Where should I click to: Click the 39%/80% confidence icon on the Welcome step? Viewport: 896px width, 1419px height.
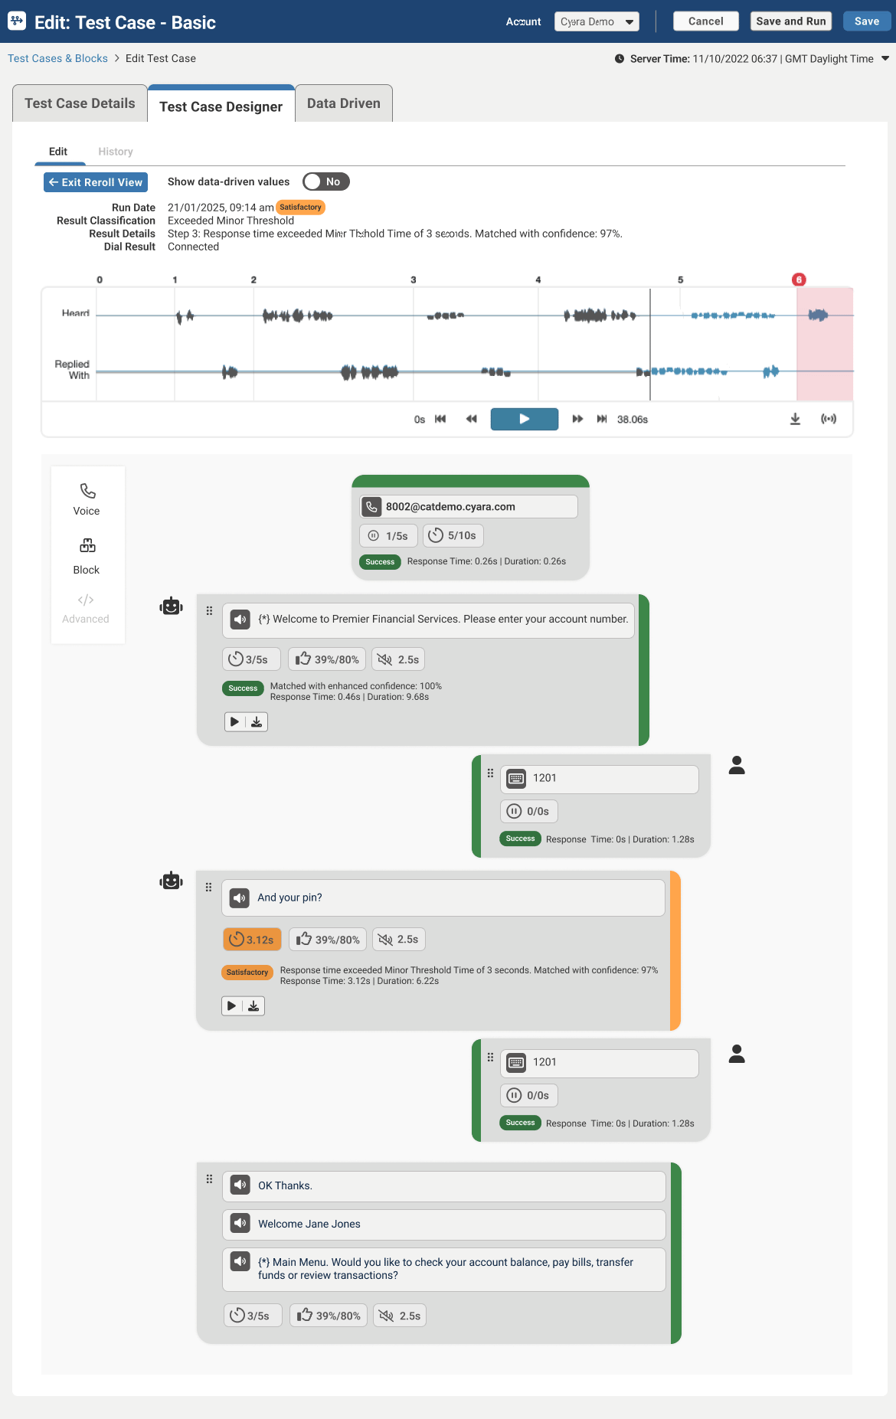(327, 659)
